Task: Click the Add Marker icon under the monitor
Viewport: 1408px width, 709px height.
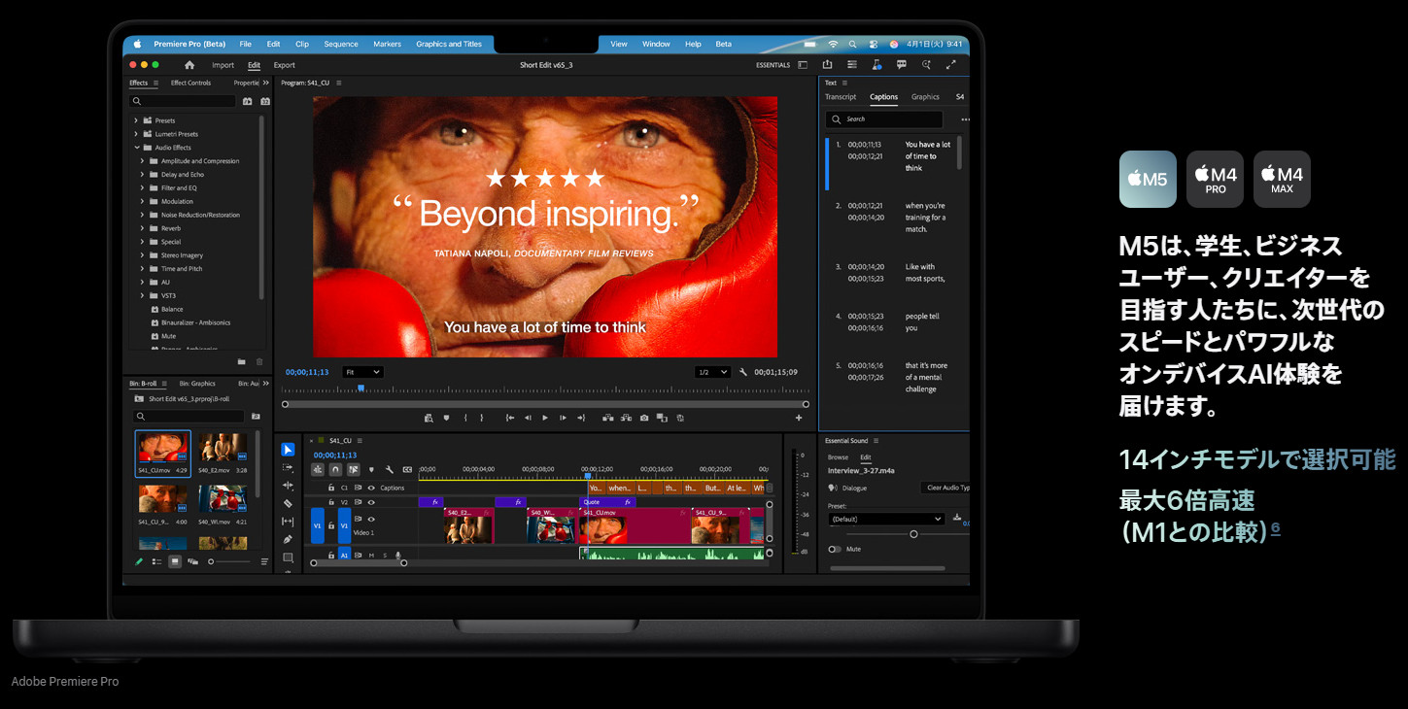Action: 446,418
